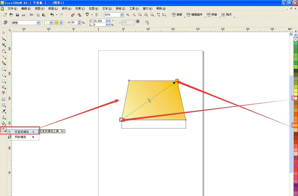
Task: Choose the Rectangle tool
Action: point(4,69)
